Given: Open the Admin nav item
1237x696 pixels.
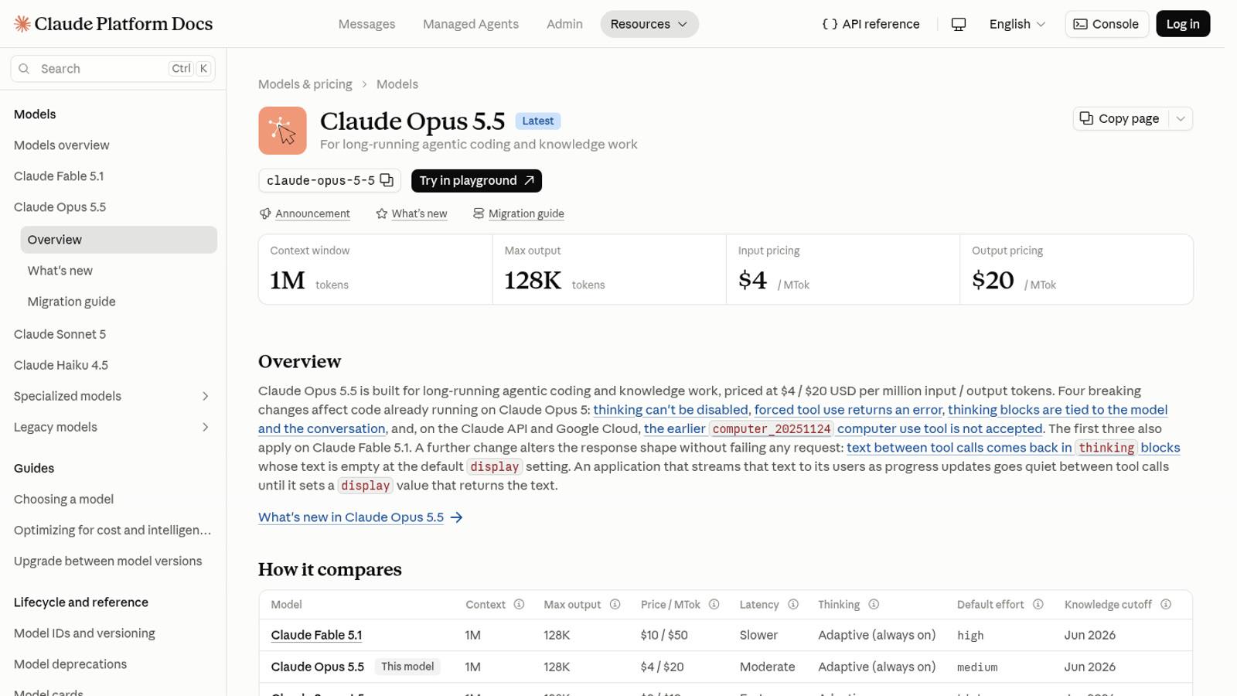Looking at the screenshot, I should 564,24.
